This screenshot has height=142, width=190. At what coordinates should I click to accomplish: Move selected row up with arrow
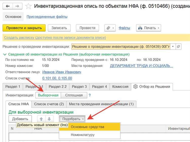41,119
